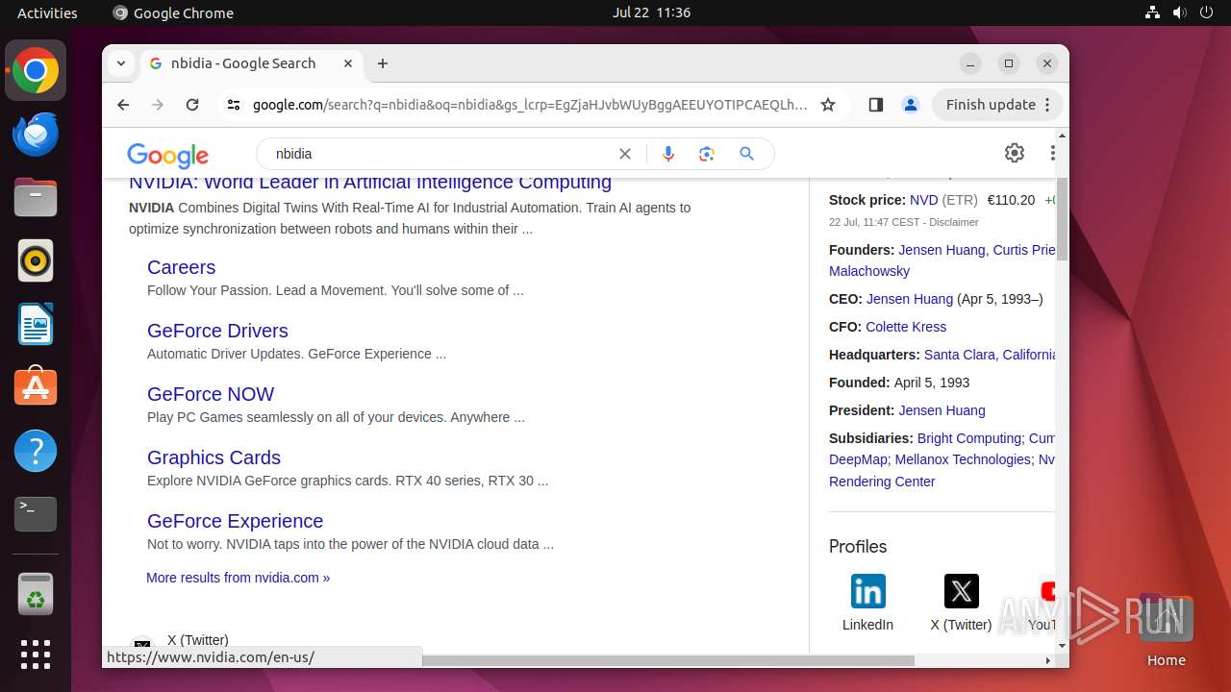
Task: Open Help from the dock
Action: tap(36, 451)
